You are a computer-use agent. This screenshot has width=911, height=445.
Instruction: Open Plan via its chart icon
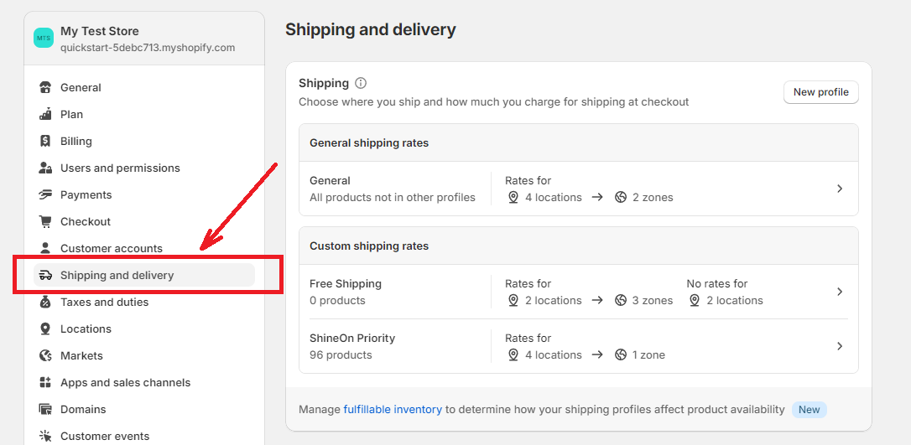pos(45,114)
